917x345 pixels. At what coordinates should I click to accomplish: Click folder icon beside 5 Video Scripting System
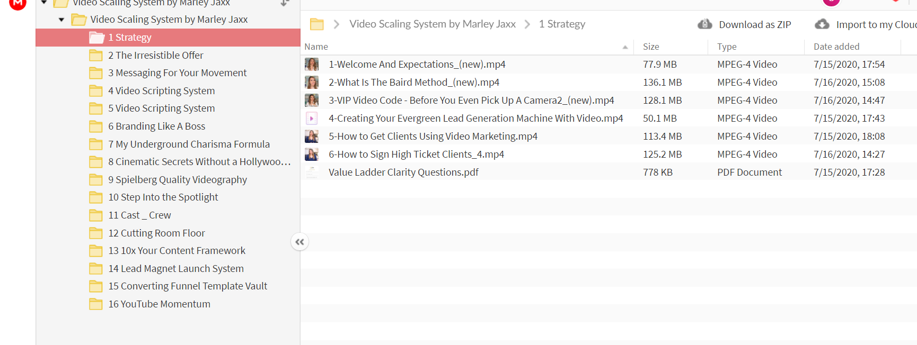coord(96,108)
